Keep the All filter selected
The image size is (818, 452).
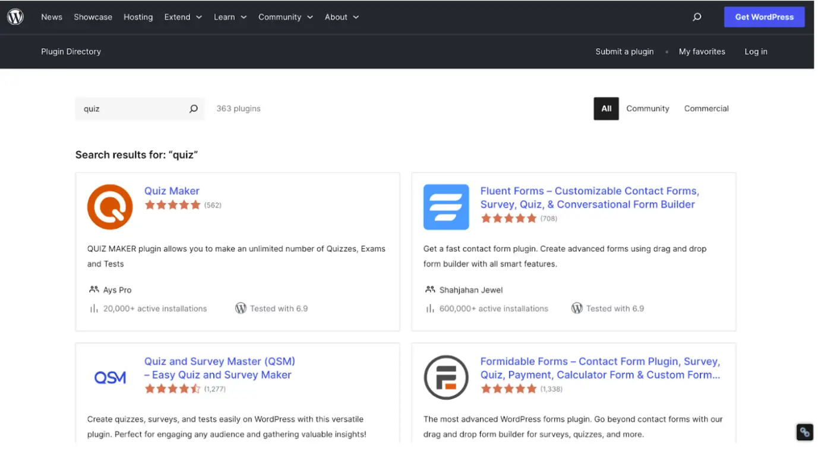pyautogui.click(x=606, y=109)
